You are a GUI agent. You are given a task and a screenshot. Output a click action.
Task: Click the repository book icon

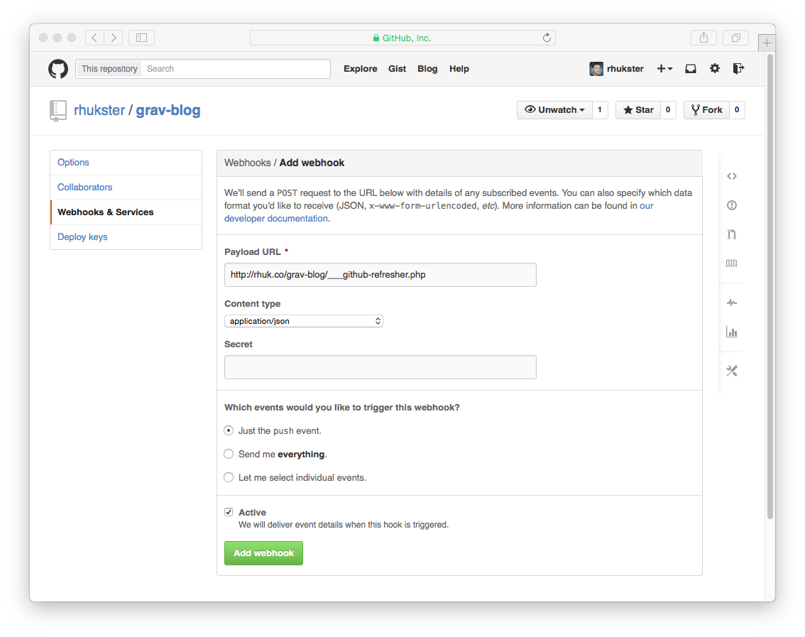pyautogui.click(x=58, y=111)
